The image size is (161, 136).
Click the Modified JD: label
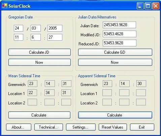[90, 35]
